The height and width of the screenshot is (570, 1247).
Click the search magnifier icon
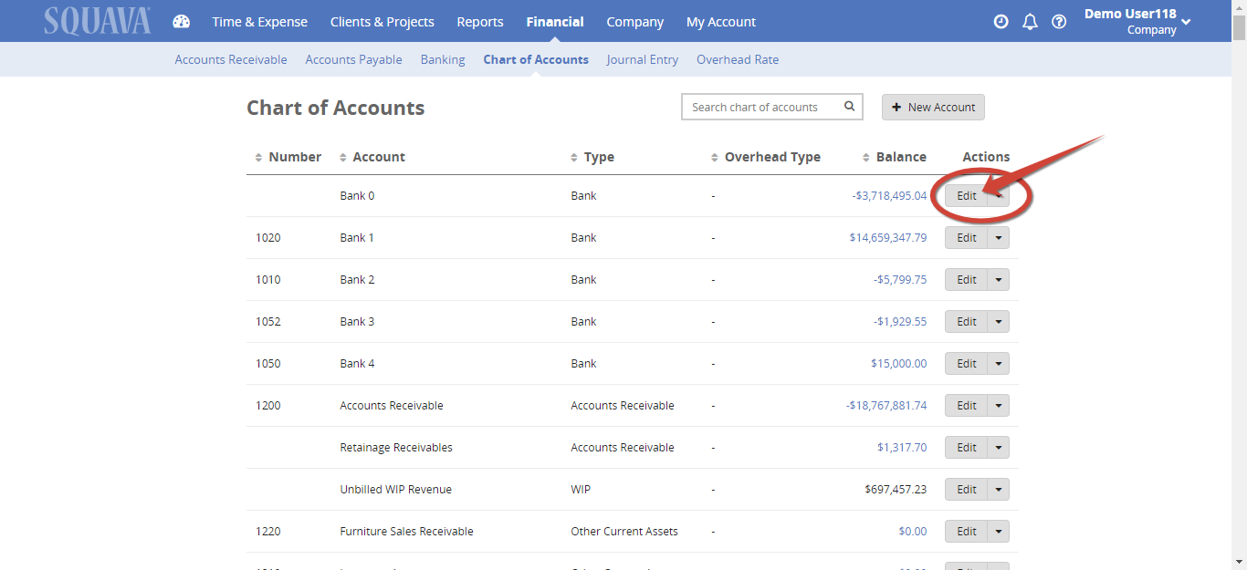(x=849, y=107)
